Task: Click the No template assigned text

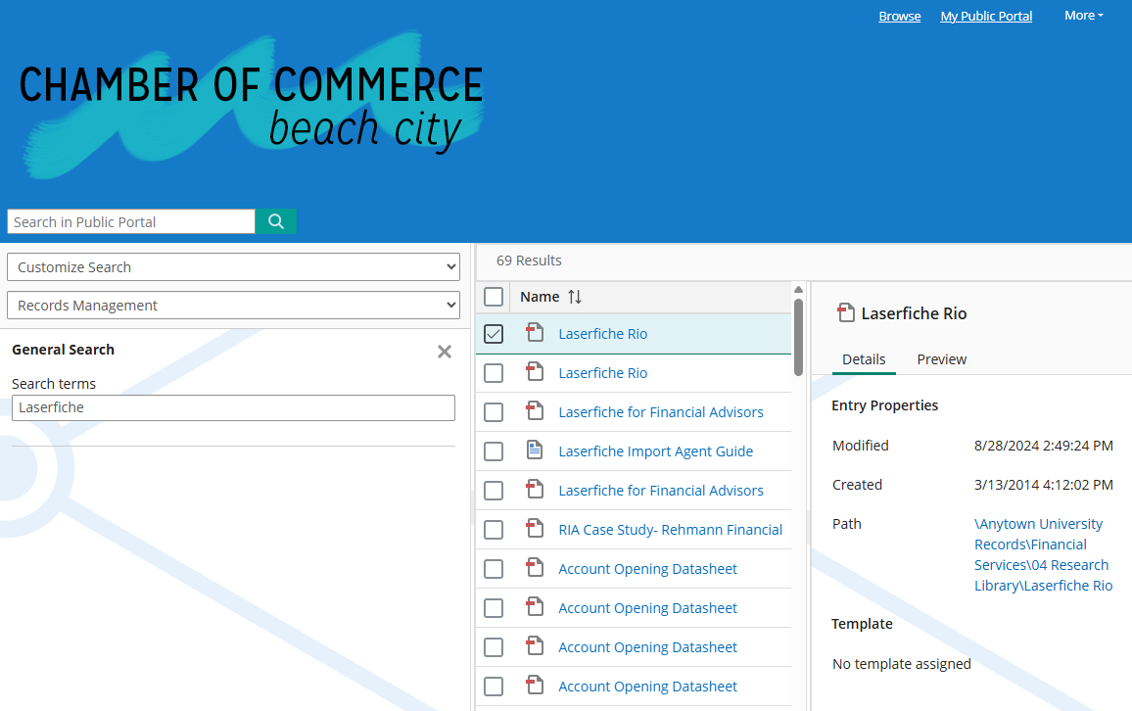Action: [901, 663]
